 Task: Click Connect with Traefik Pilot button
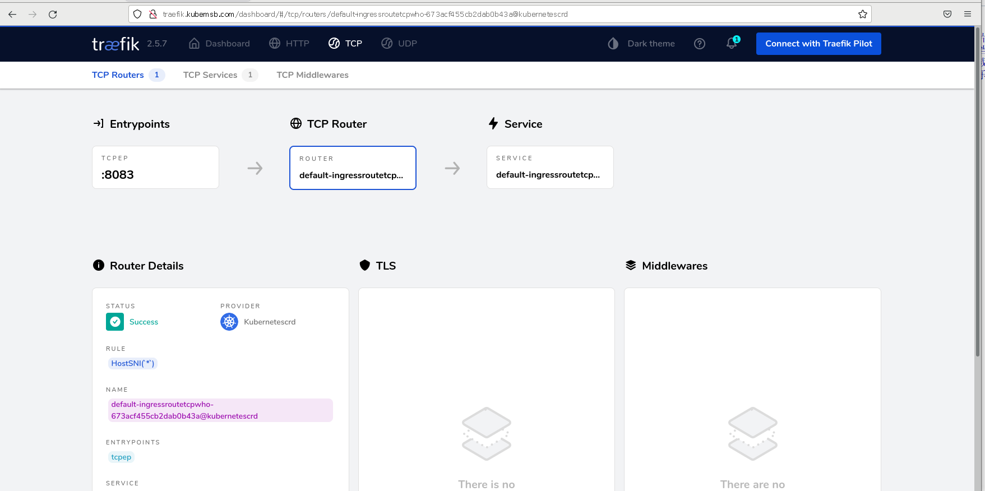[818, 44]
